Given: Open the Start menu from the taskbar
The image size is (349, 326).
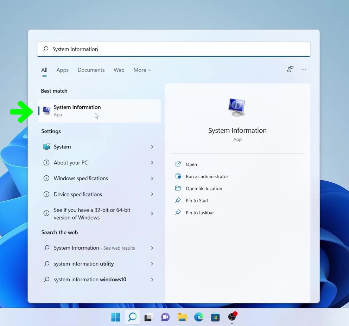Looking at the screenshot, I should [115, 317].
